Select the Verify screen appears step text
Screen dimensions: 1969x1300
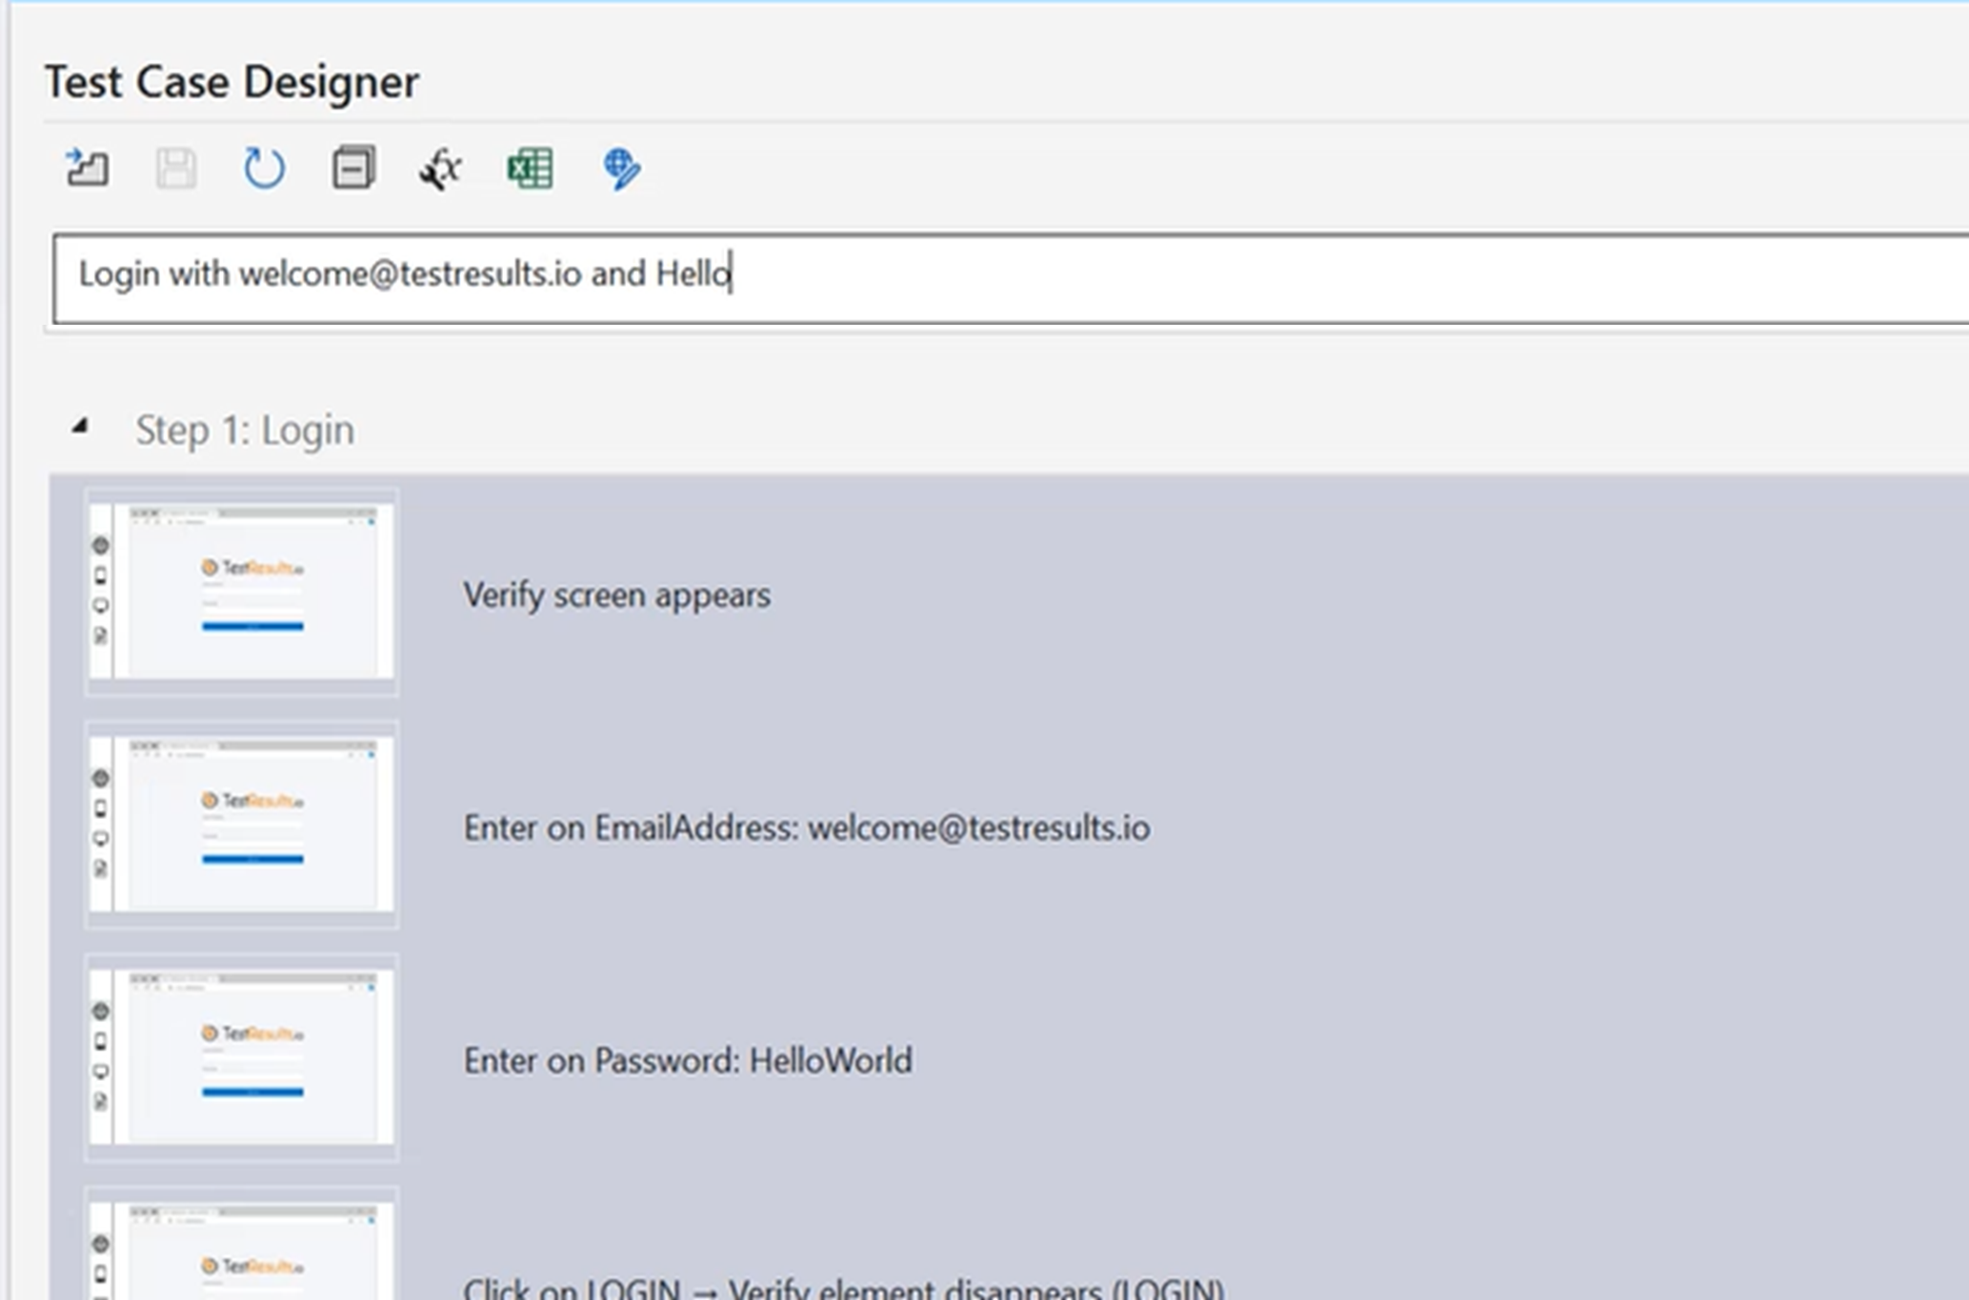click(616, 595)
